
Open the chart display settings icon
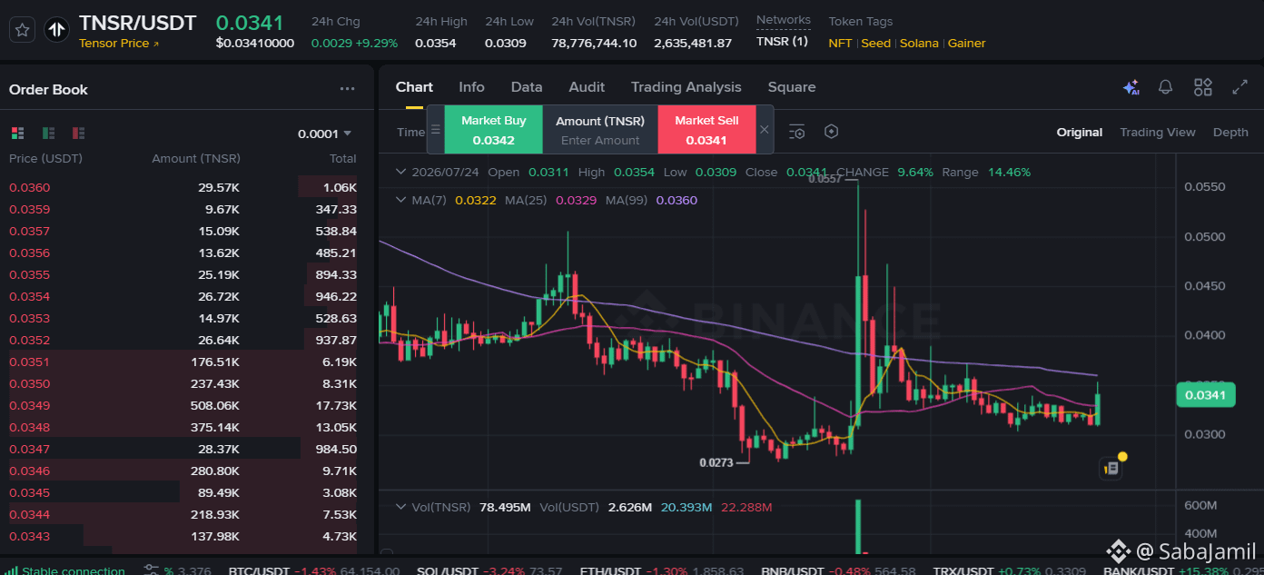click(797, 132)
